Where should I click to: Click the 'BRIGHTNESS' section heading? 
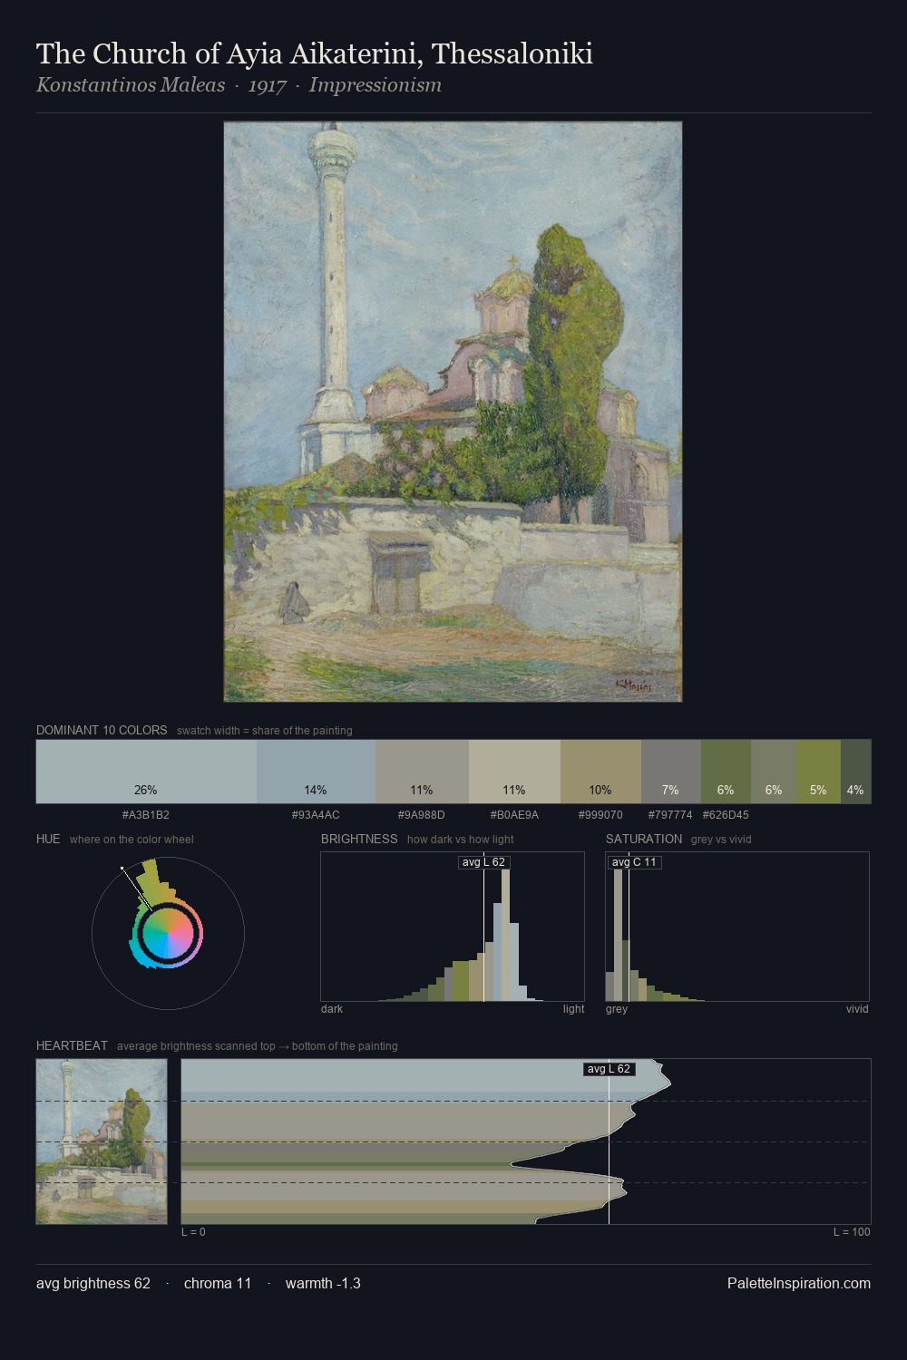[359, 839]
